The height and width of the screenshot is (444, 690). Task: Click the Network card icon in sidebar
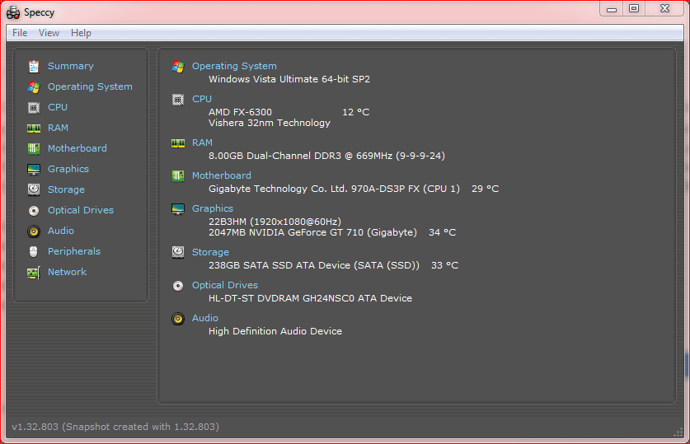click(34, 273)
